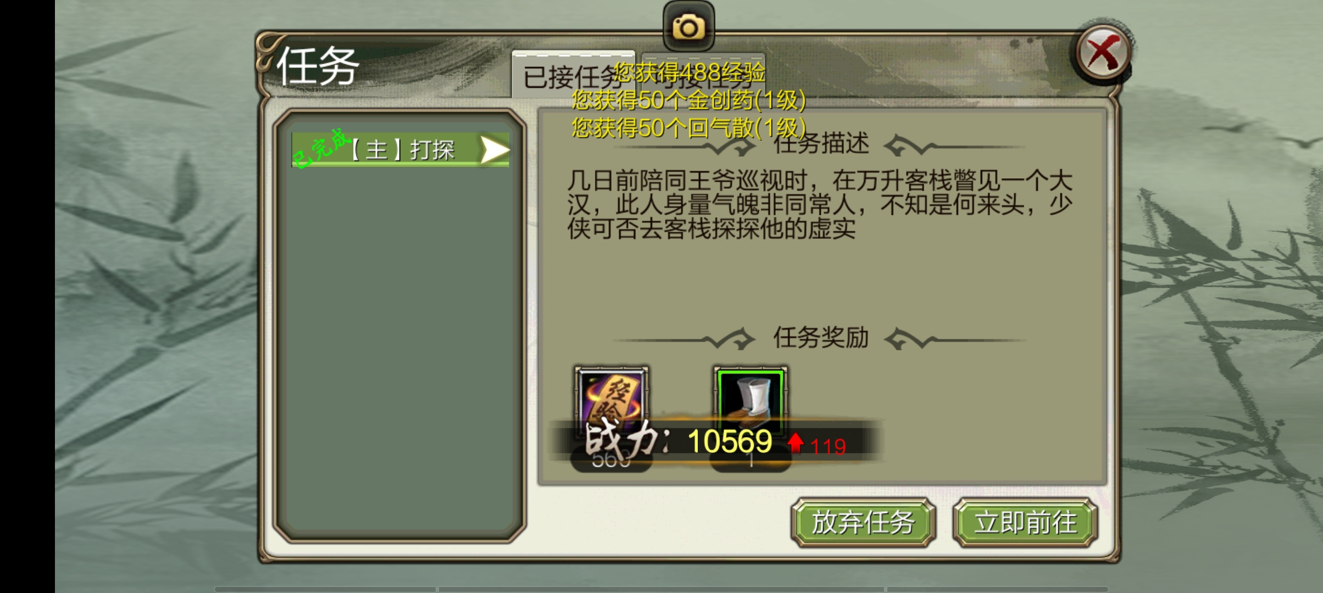The width and height of the screenshot is (1323, 593).
Task: Tap the 您获得488经验 notification
Action: point(689,72)
